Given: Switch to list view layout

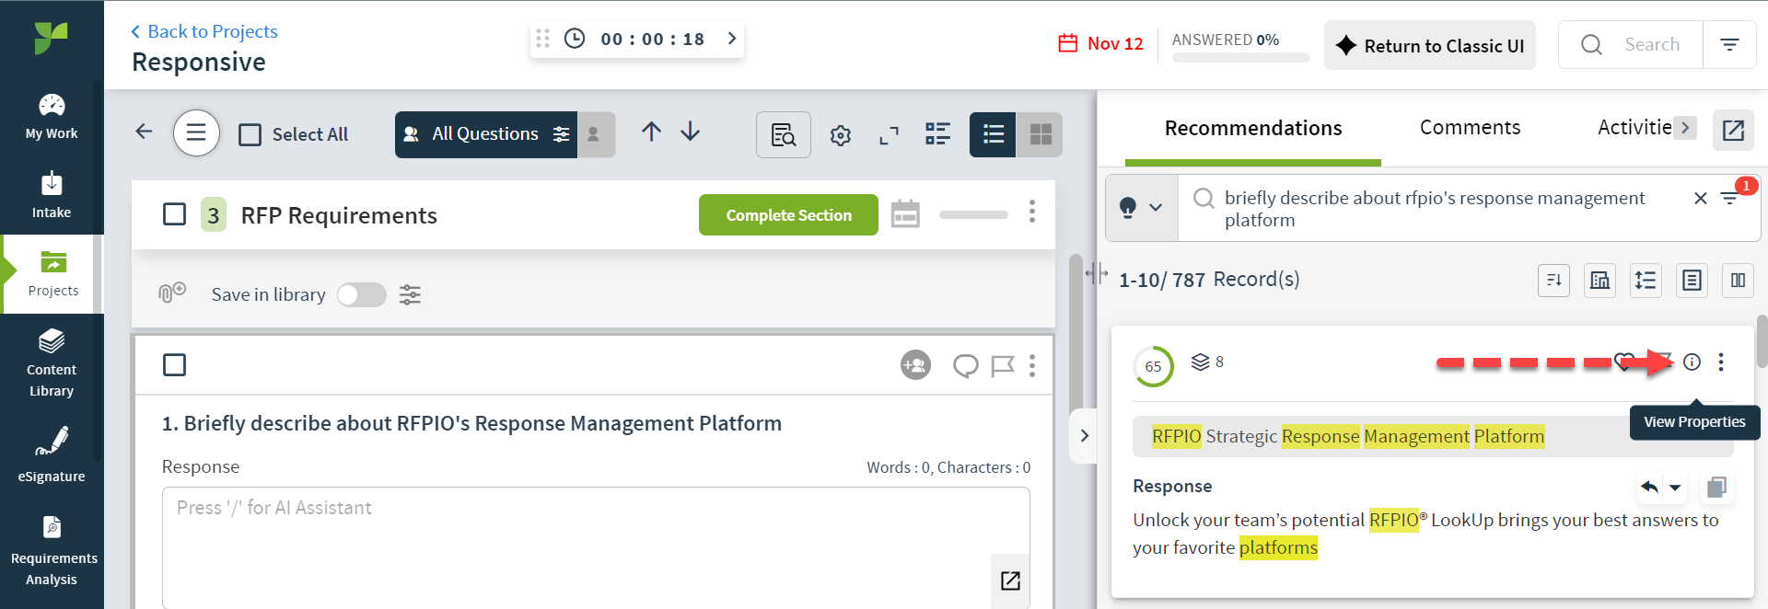Looking at the screenshot, I should 993,134.
